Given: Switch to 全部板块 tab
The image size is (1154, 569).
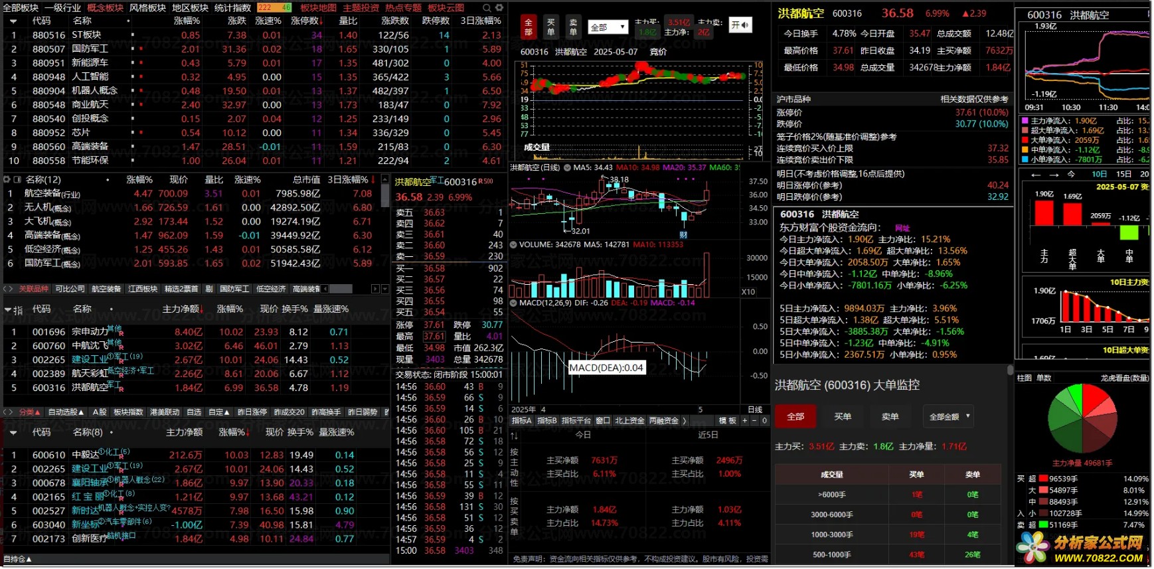Looking at the screenshot, I should (x=21, y=8).
